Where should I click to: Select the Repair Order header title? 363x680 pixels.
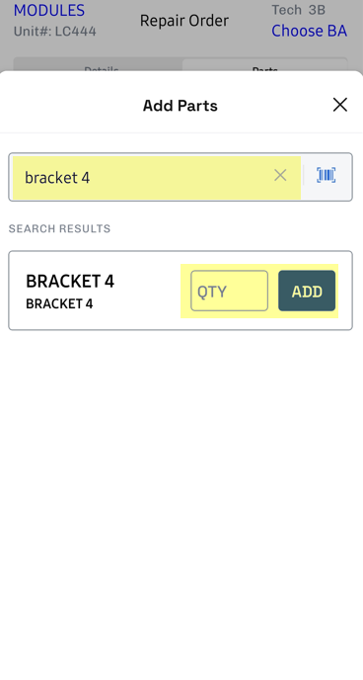[184, 21]
